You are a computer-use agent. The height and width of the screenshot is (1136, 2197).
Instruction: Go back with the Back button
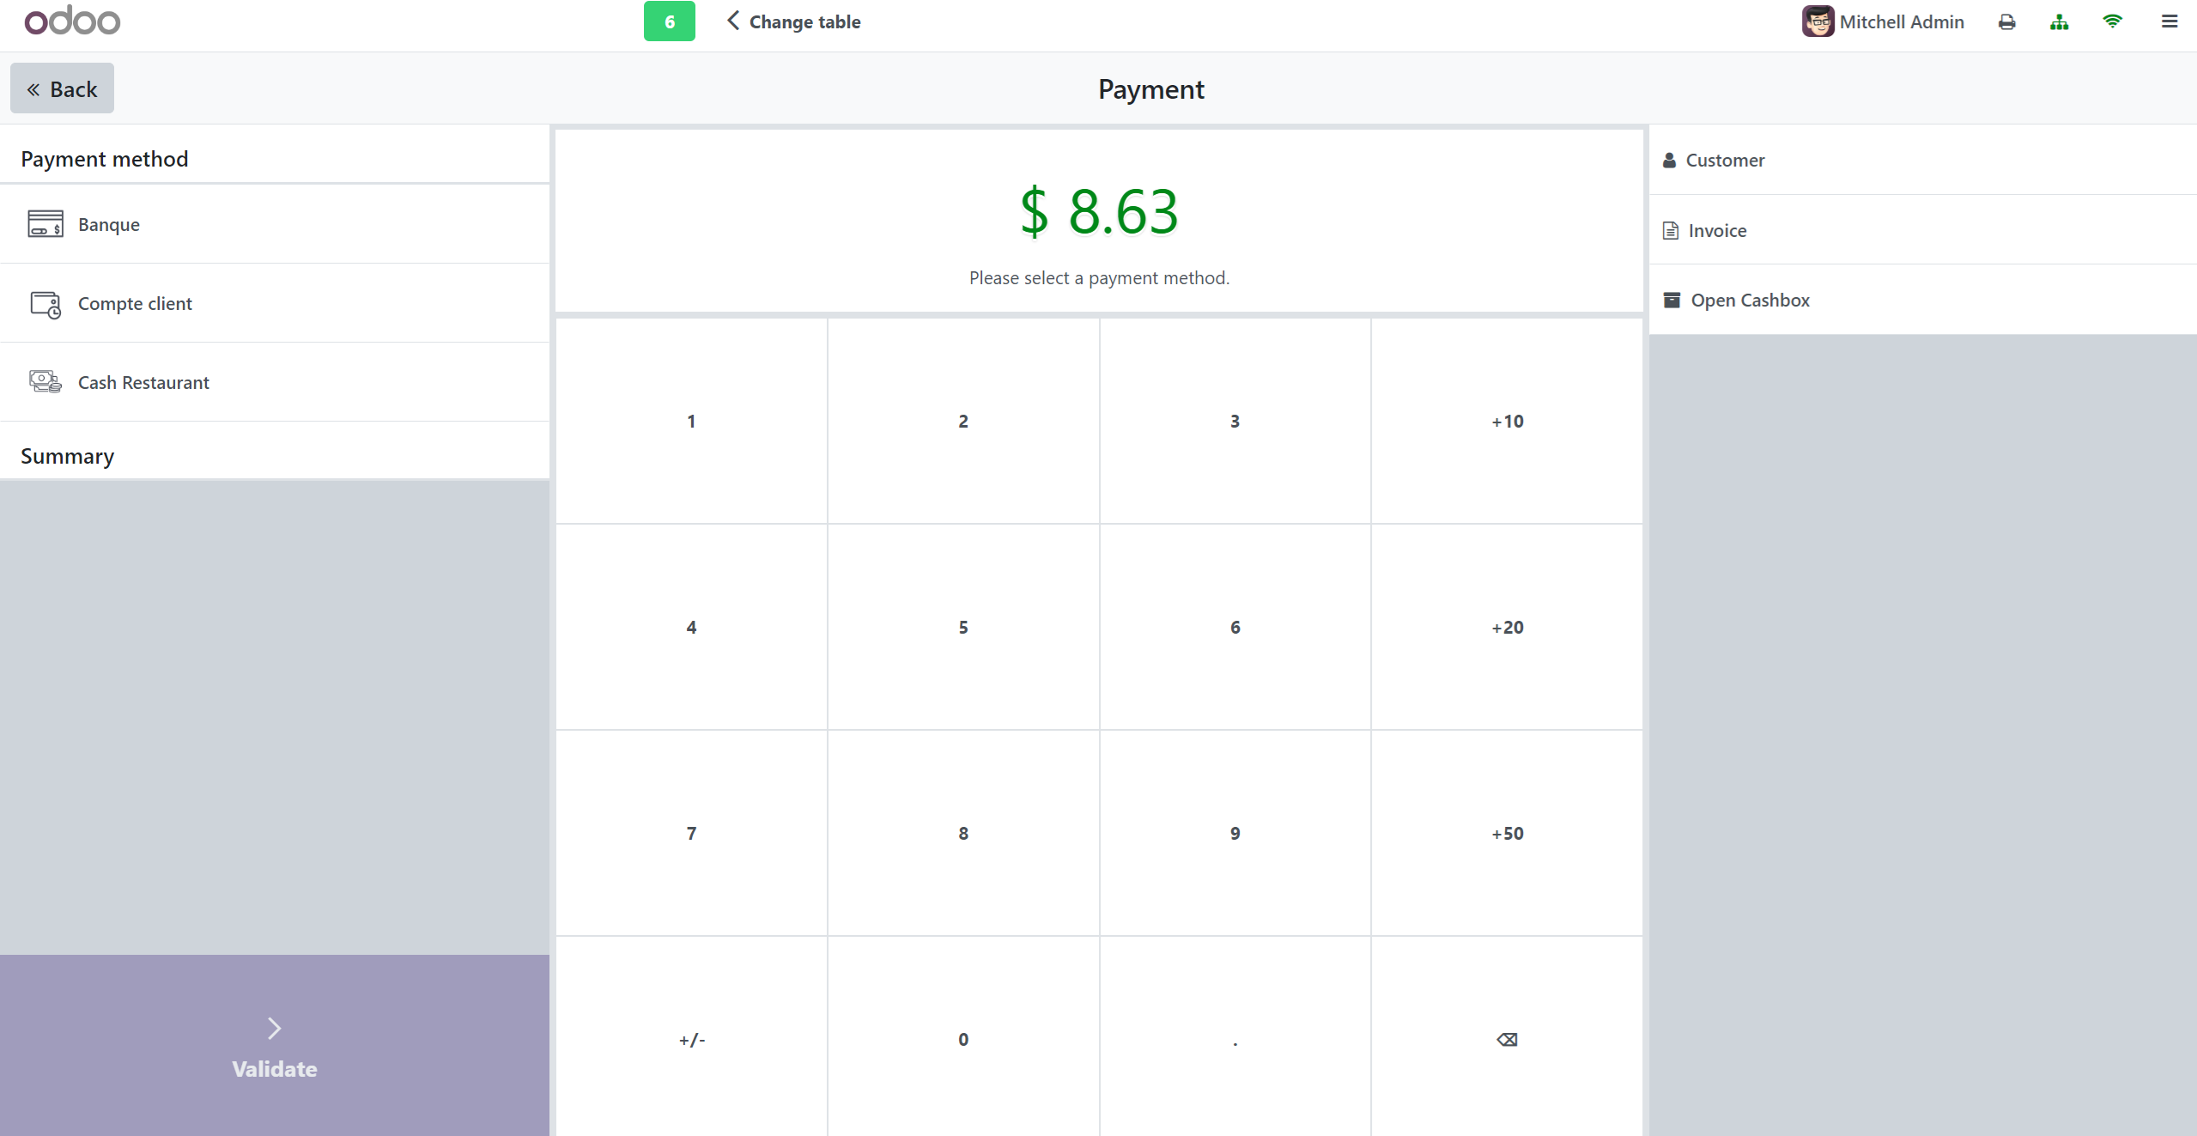point(62,88)
